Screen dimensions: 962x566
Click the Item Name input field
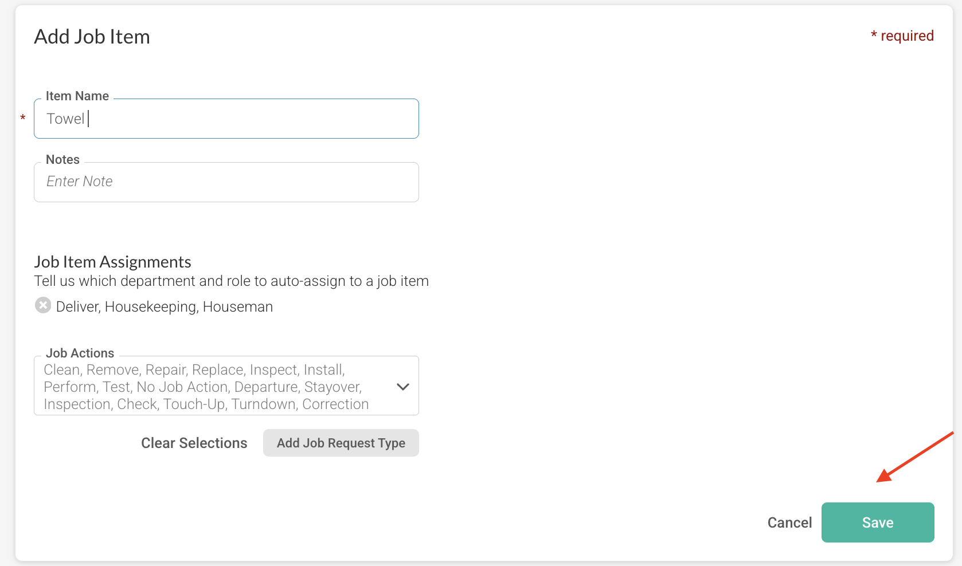click(226, 119)
